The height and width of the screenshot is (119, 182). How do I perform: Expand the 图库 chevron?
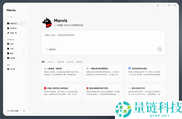24,53
